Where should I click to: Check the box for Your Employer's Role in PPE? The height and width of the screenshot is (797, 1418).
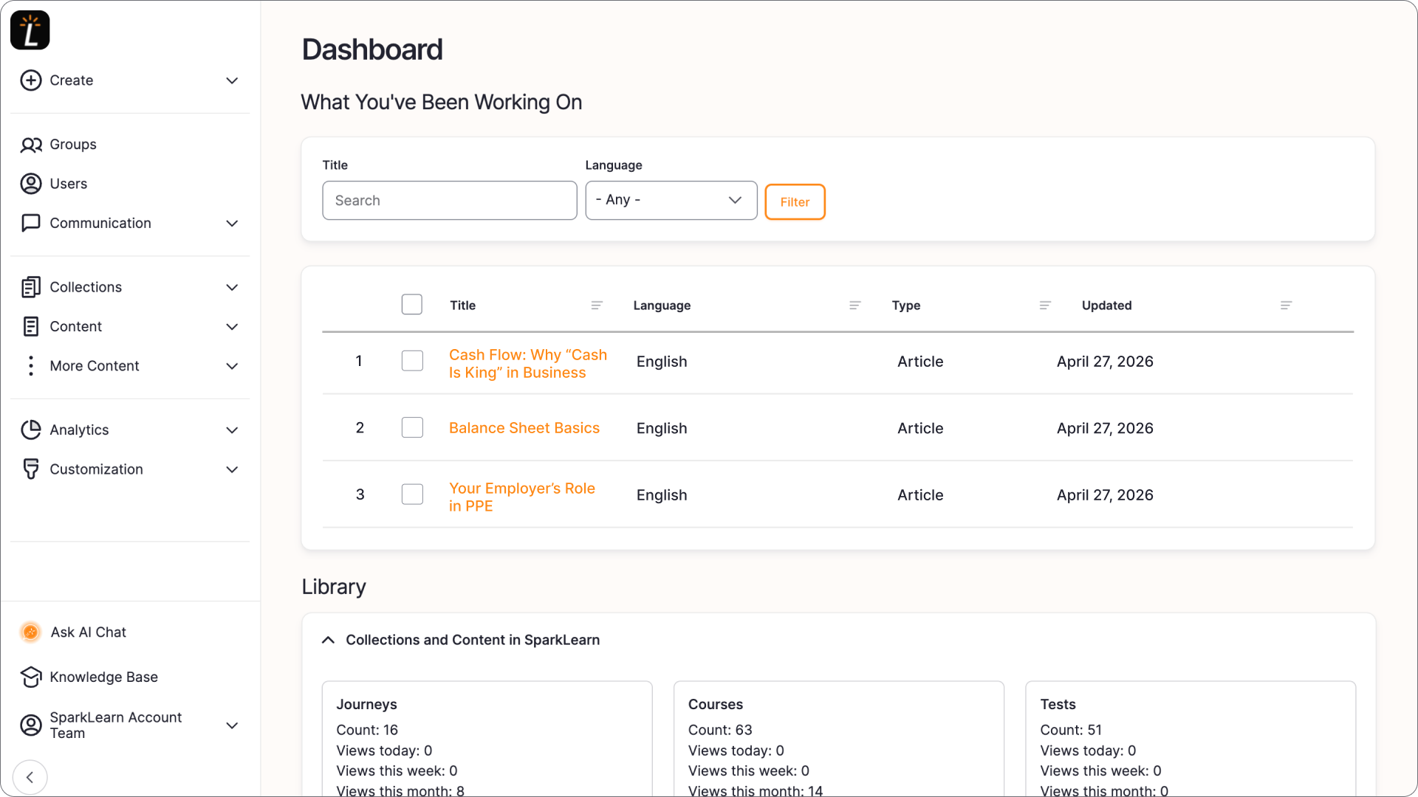click(x=412, y=494)
